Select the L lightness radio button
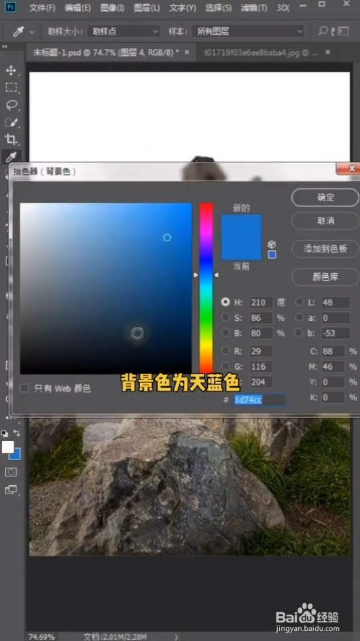Viewport: 360px width, 641px height. coord(300,302)
